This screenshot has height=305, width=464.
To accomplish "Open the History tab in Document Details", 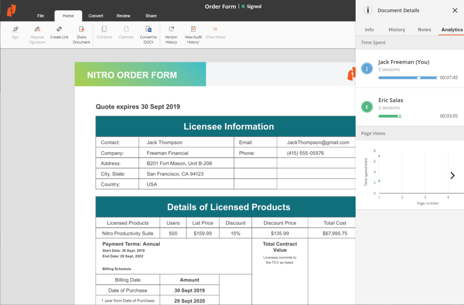I will (x=397, y=30).
